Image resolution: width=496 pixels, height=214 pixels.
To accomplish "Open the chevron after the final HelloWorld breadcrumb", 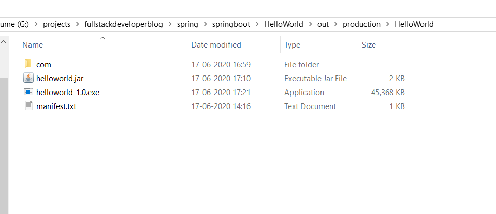I will [x=441, y=24].
